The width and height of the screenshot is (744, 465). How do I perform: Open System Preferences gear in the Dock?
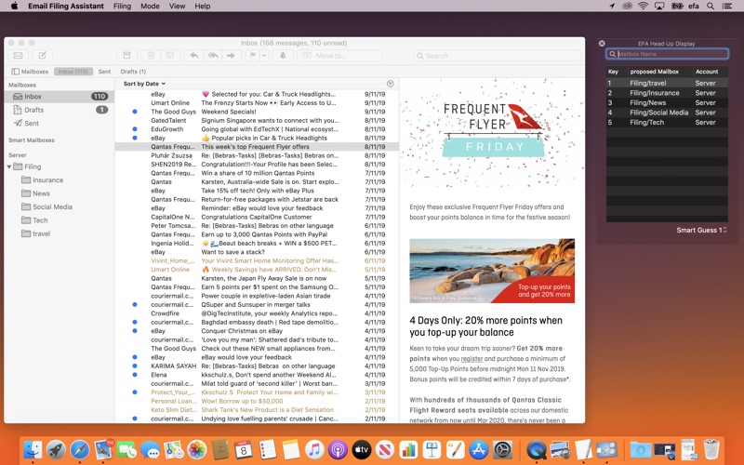tap(502, 449)
